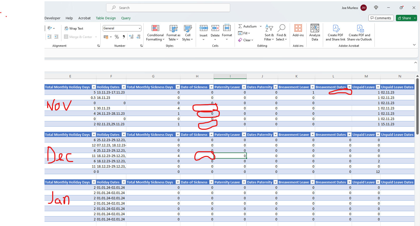The image size is (420, 226).
Task: Collapse the ribbon with chevron
Action: 414,45
